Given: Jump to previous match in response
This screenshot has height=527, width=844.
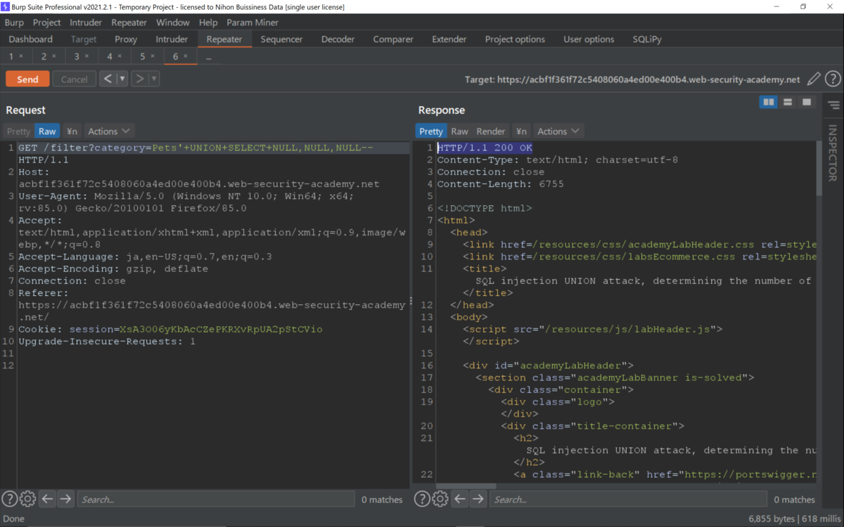Looking at the screenshot, I should pyautogui.click(x=460, y=499).
